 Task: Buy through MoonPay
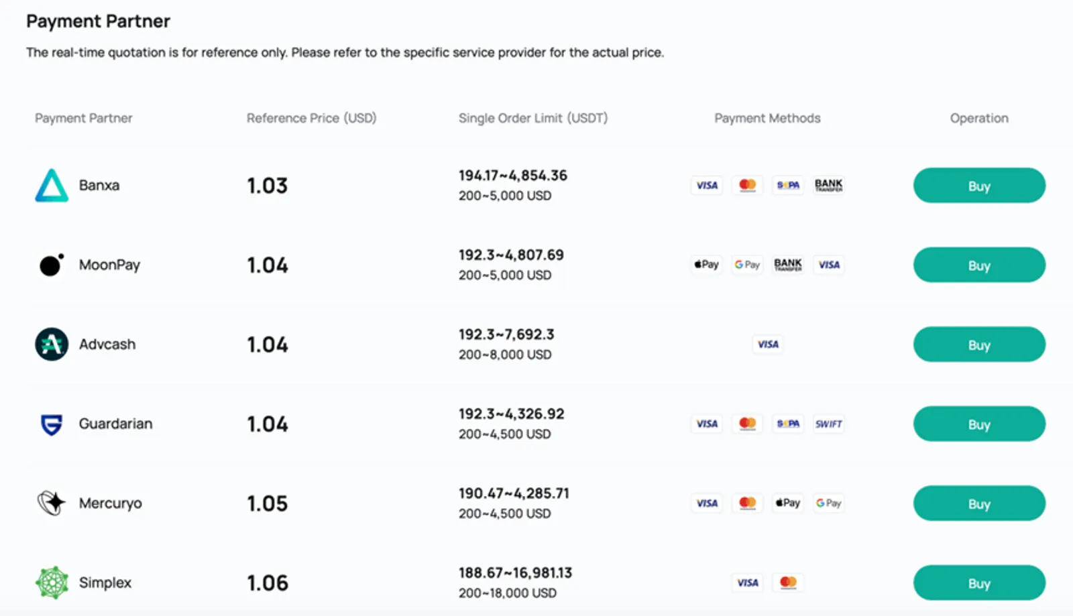tap(979, 265)
